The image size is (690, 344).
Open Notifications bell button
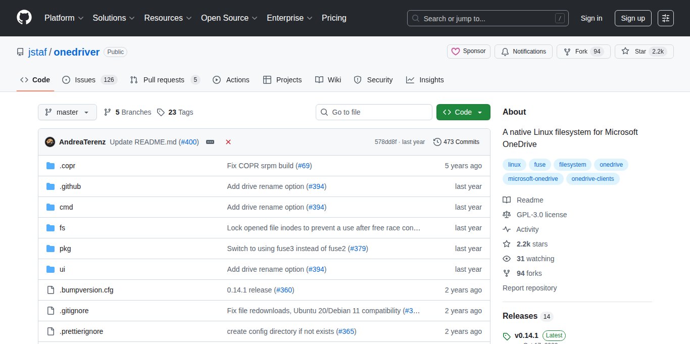tap(523, 52)
